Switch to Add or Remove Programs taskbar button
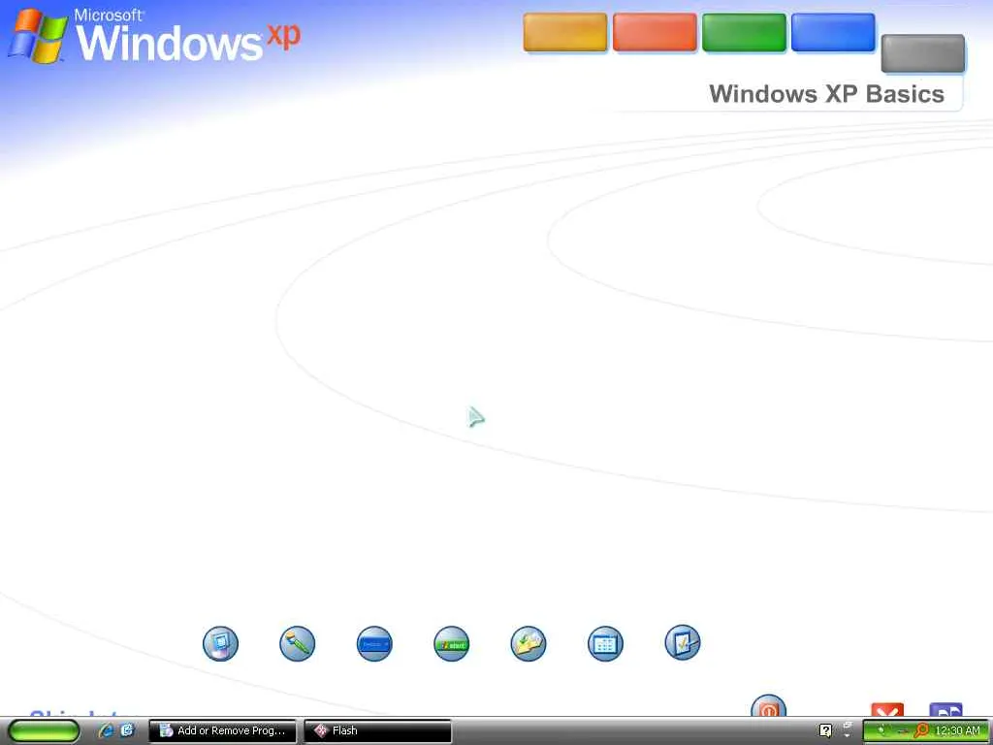The height and width of the screenshot is (745, 993). (x=222, y=731)
